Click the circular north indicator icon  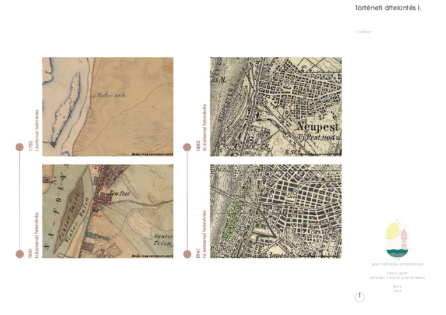point(360,297)
